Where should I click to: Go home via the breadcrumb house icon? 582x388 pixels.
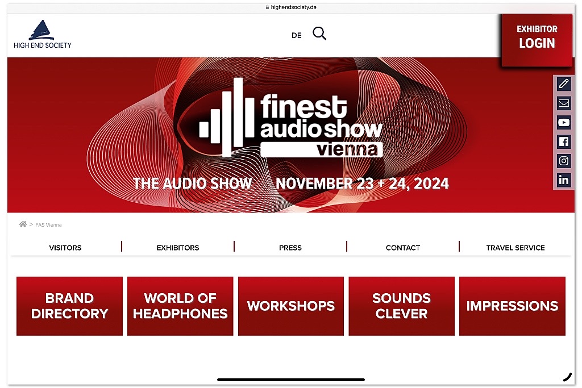23,224
